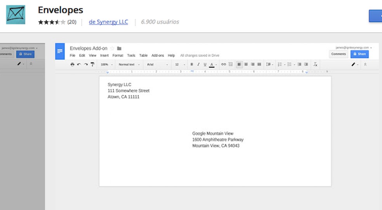Viewport: 382px width, 210px height.
Task: Open the de Synergy LLC developer link
Action: click(x=108, y=22)
